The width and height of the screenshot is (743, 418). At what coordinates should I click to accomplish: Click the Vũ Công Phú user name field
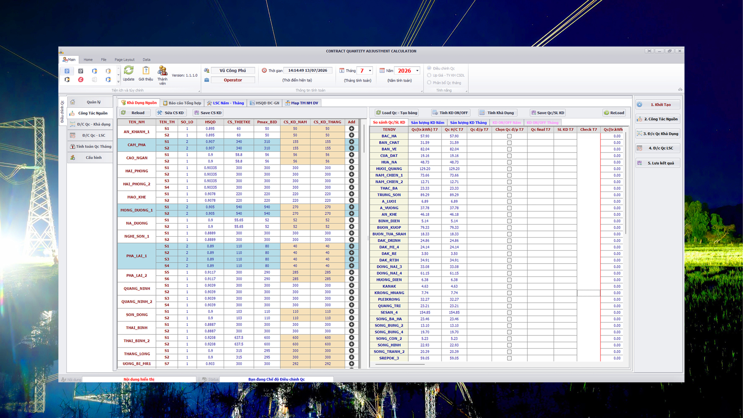pos(233,70)
